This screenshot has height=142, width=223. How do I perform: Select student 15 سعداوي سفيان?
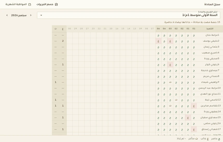210,118
